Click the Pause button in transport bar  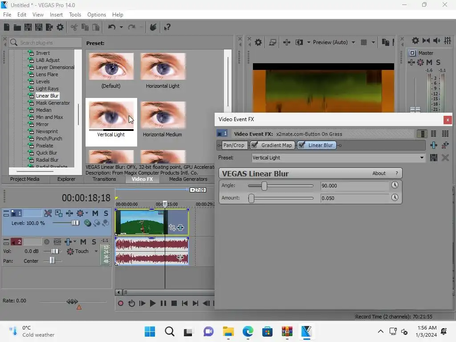(x=163, y=303)
